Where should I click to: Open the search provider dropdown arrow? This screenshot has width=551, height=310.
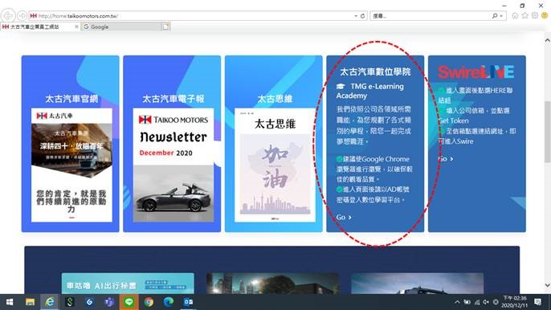501,16
